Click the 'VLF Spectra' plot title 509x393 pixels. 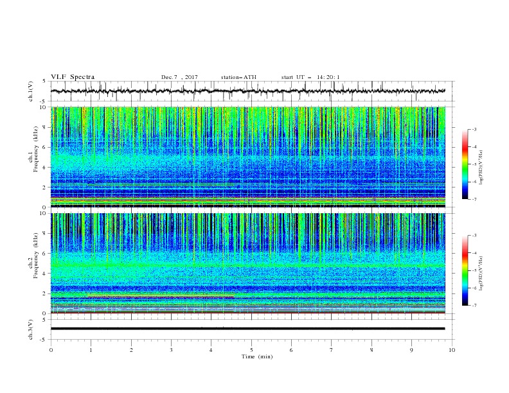pos(73,77)
